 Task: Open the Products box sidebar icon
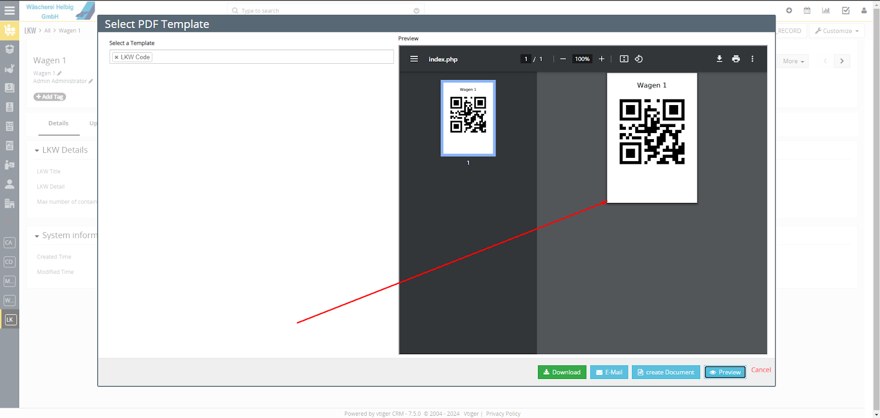click(x=9, y=49)
